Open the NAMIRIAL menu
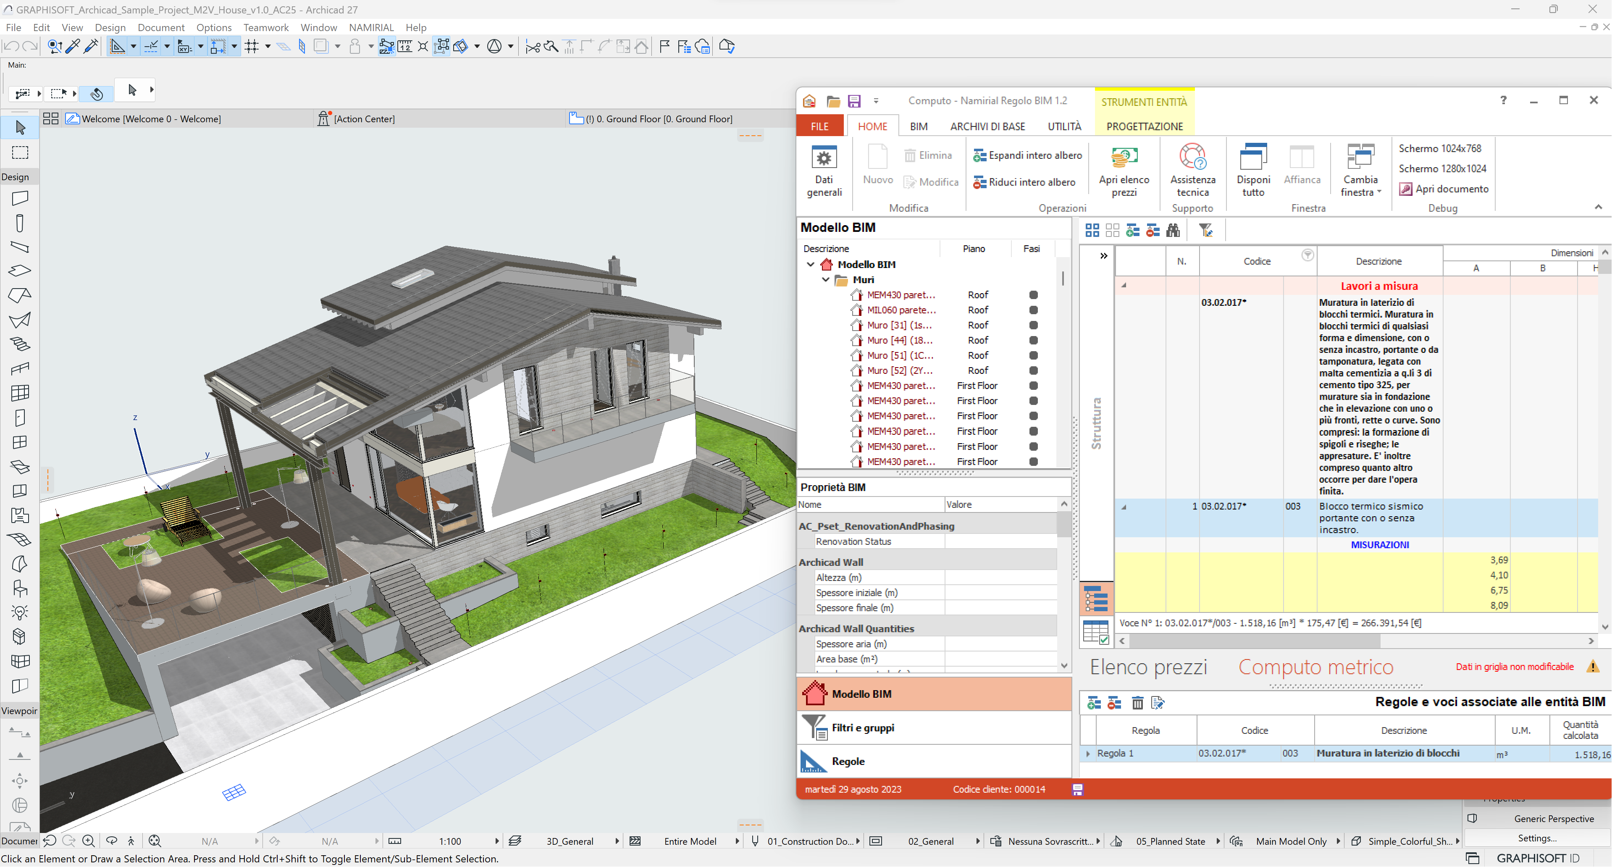Viewport: 1612px width, 867px height. point(371,28)
